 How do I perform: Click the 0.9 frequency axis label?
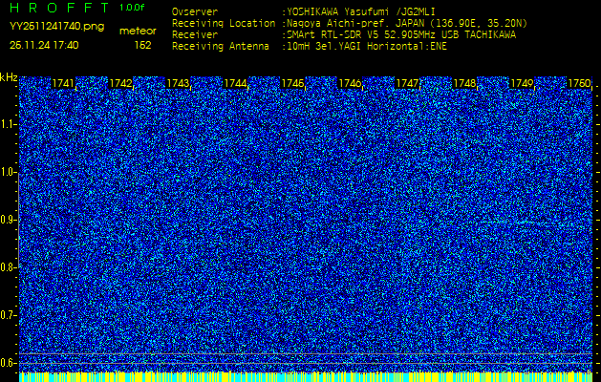click(x=9, y=220)
